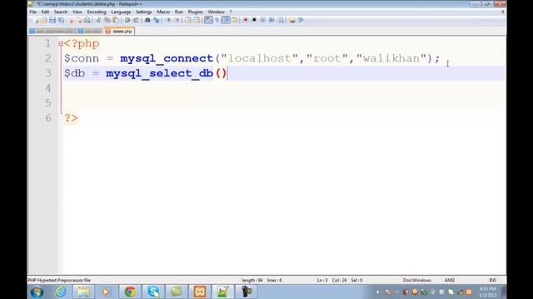533x299 pixels.
Task: Open Google Chrome from taskbar
Action: 130,292
